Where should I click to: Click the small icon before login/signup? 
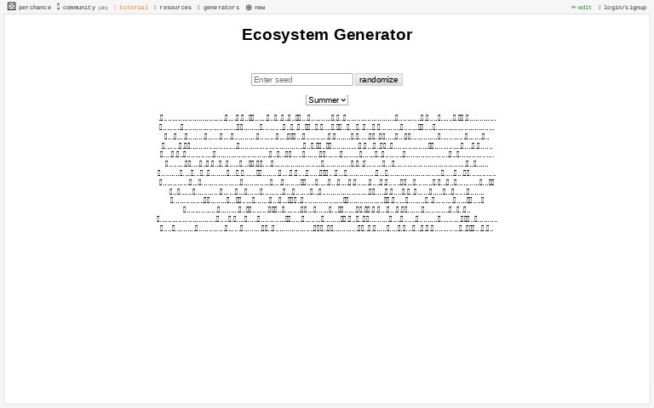click(599, 8)
